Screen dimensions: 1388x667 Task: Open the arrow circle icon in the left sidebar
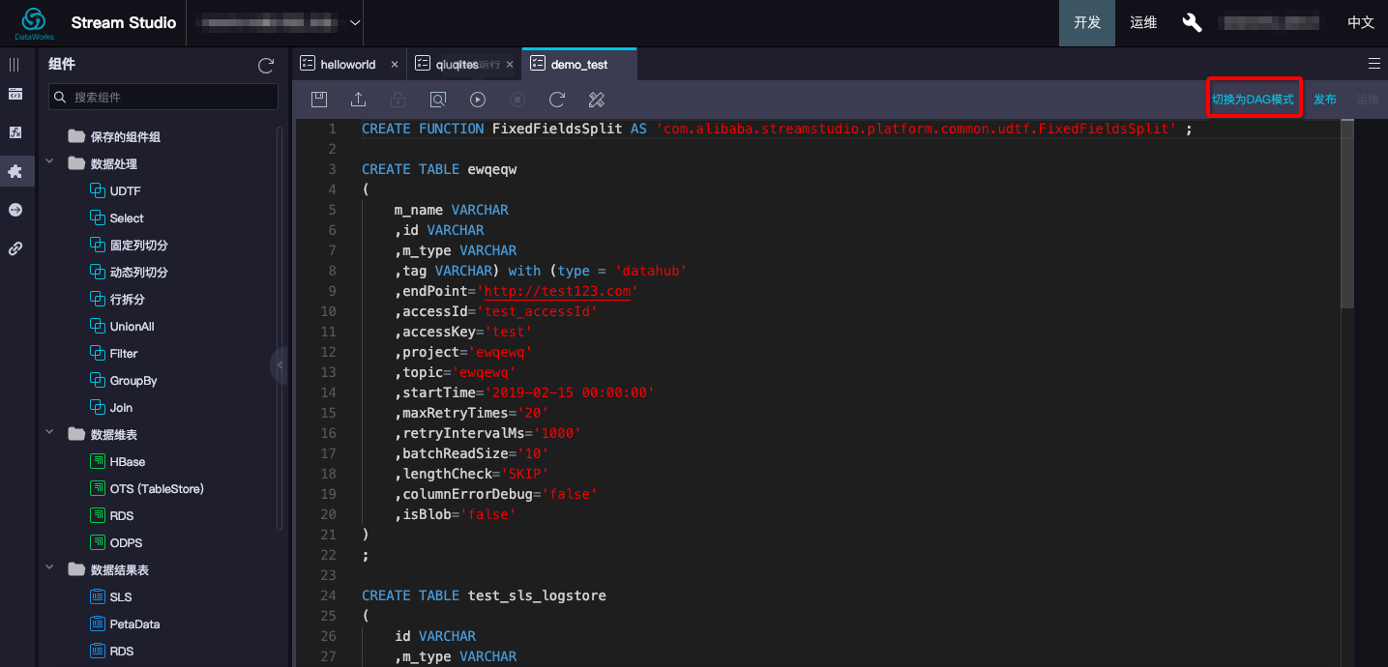coord(15,210)
